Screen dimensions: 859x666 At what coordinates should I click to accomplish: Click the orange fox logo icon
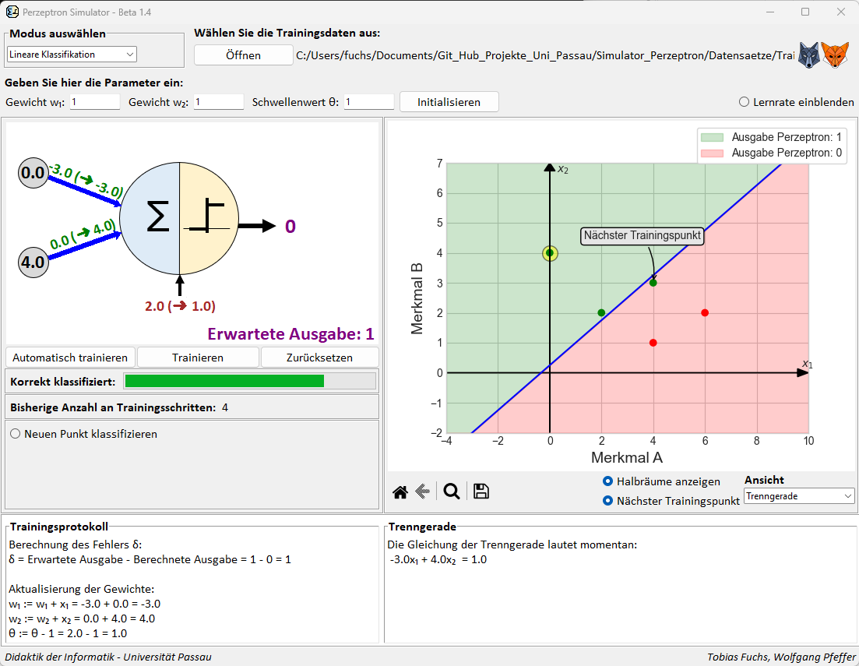point(835,55)
